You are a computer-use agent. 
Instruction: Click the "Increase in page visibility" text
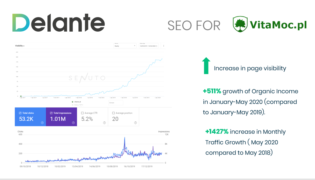[x=250, y=68]
